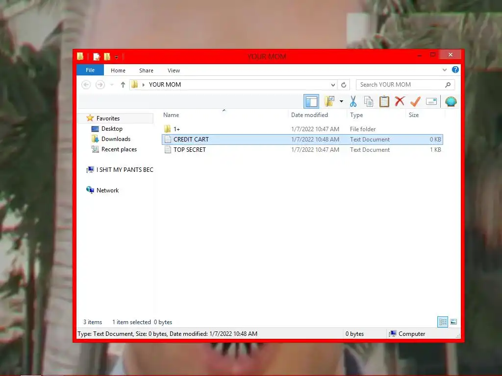Click the search magnifier icon
Screen dimensions: 502x376
pyautogui.click(x=448, y=85)
